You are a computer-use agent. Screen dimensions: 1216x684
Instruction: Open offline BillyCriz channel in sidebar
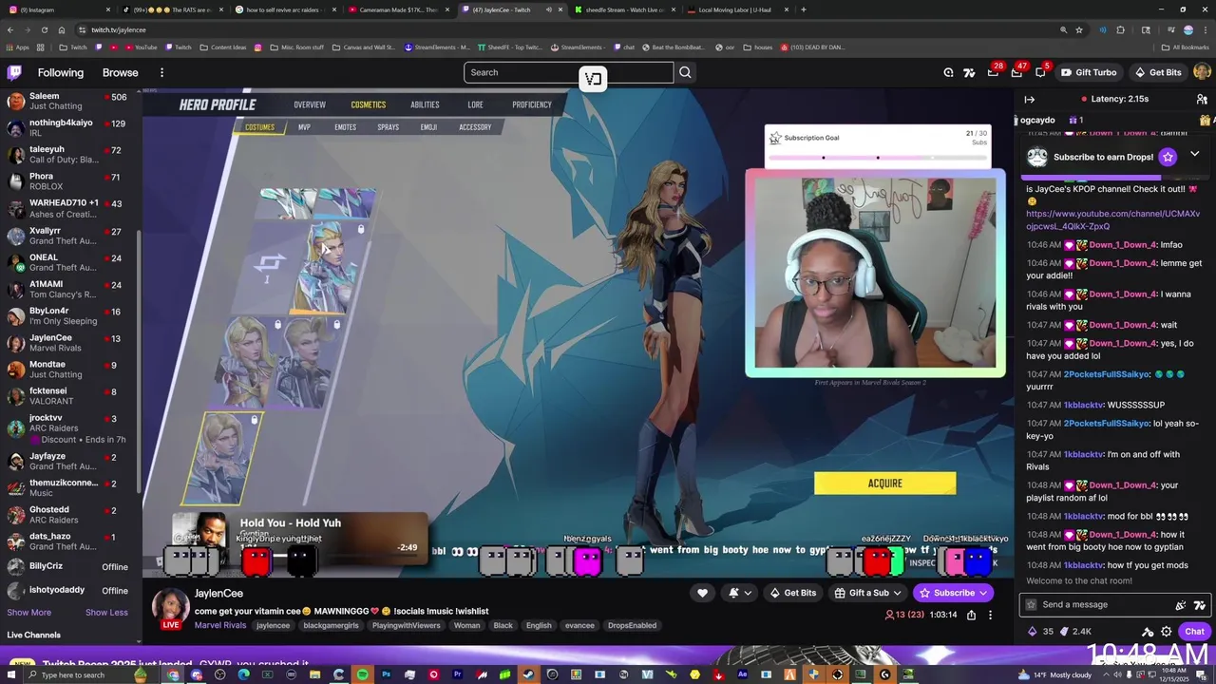[71, 566]
